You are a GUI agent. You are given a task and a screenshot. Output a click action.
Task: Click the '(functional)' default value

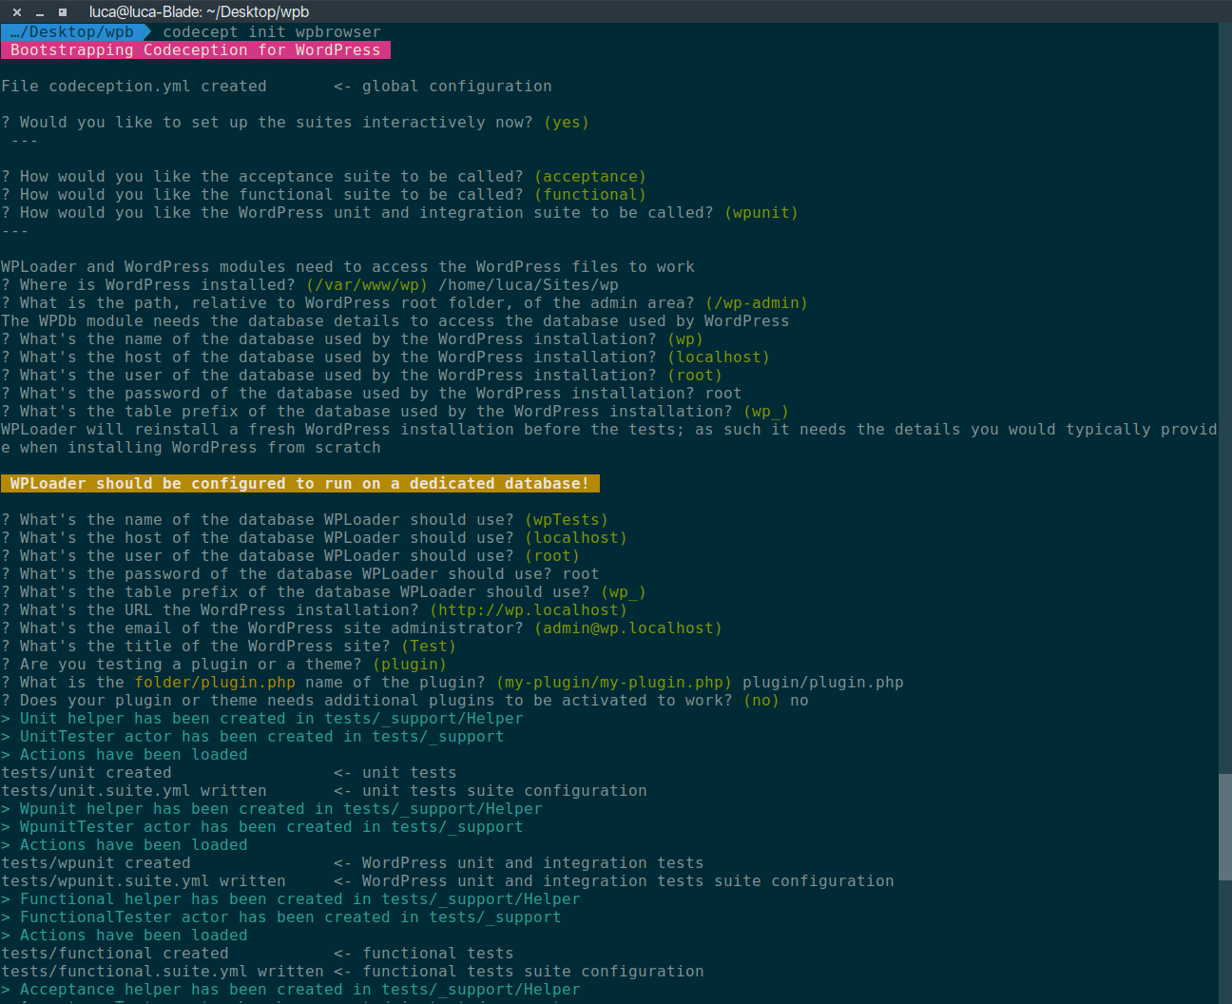[590, 195]
